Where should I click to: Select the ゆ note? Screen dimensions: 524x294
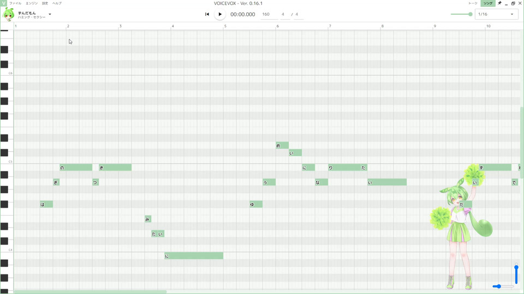click(x=256, y=204)
